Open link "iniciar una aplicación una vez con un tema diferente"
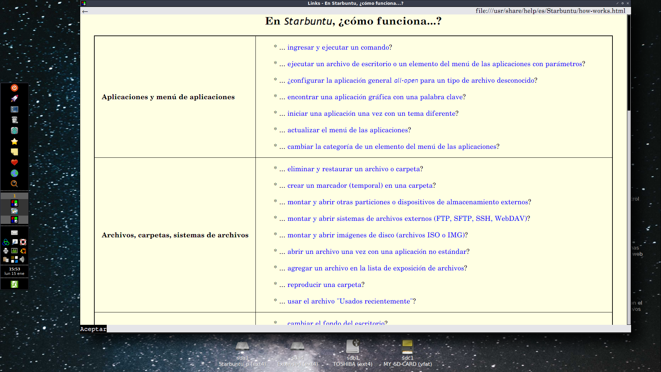Image resolution: width=661 pixels, height=372 pixels. point(371,114)
